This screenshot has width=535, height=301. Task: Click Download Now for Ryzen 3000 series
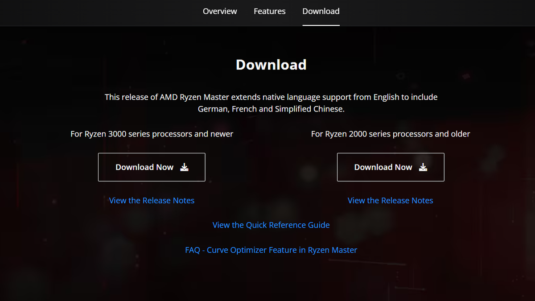[152, 167]
